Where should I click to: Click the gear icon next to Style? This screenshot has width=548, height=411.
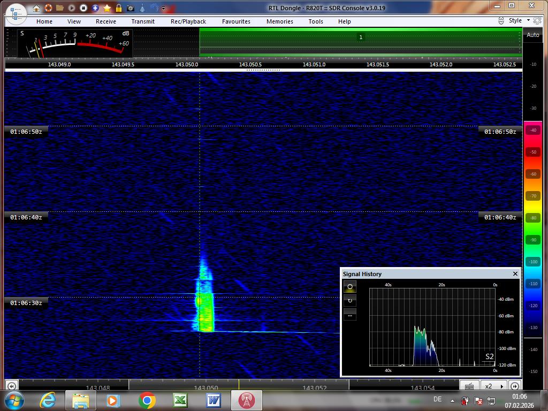tap(537, 21)
